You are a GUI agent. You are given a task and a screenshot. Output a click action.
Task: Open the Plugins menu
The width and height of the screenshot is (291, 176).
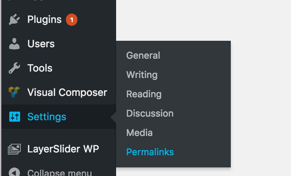[x=59, y=19]
